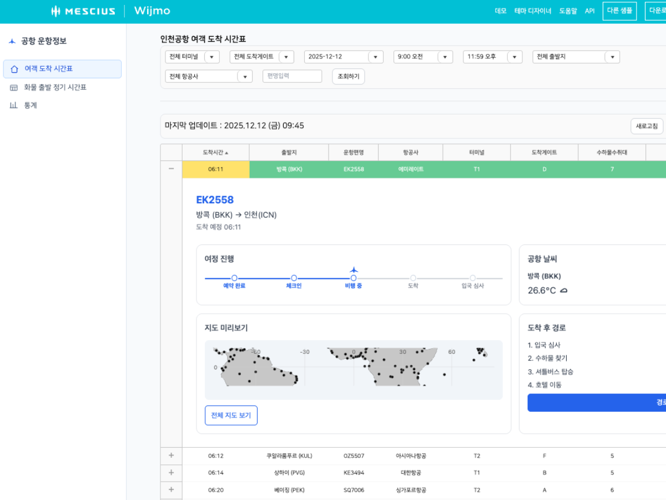Expand the 06:14 상하이 flight row
666x500 pixels.
tap(171, 473)
